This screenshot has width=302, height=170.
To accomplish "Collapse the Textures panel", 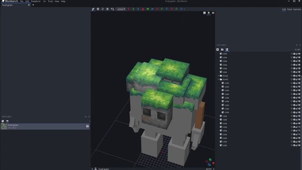I will (89, 117).
